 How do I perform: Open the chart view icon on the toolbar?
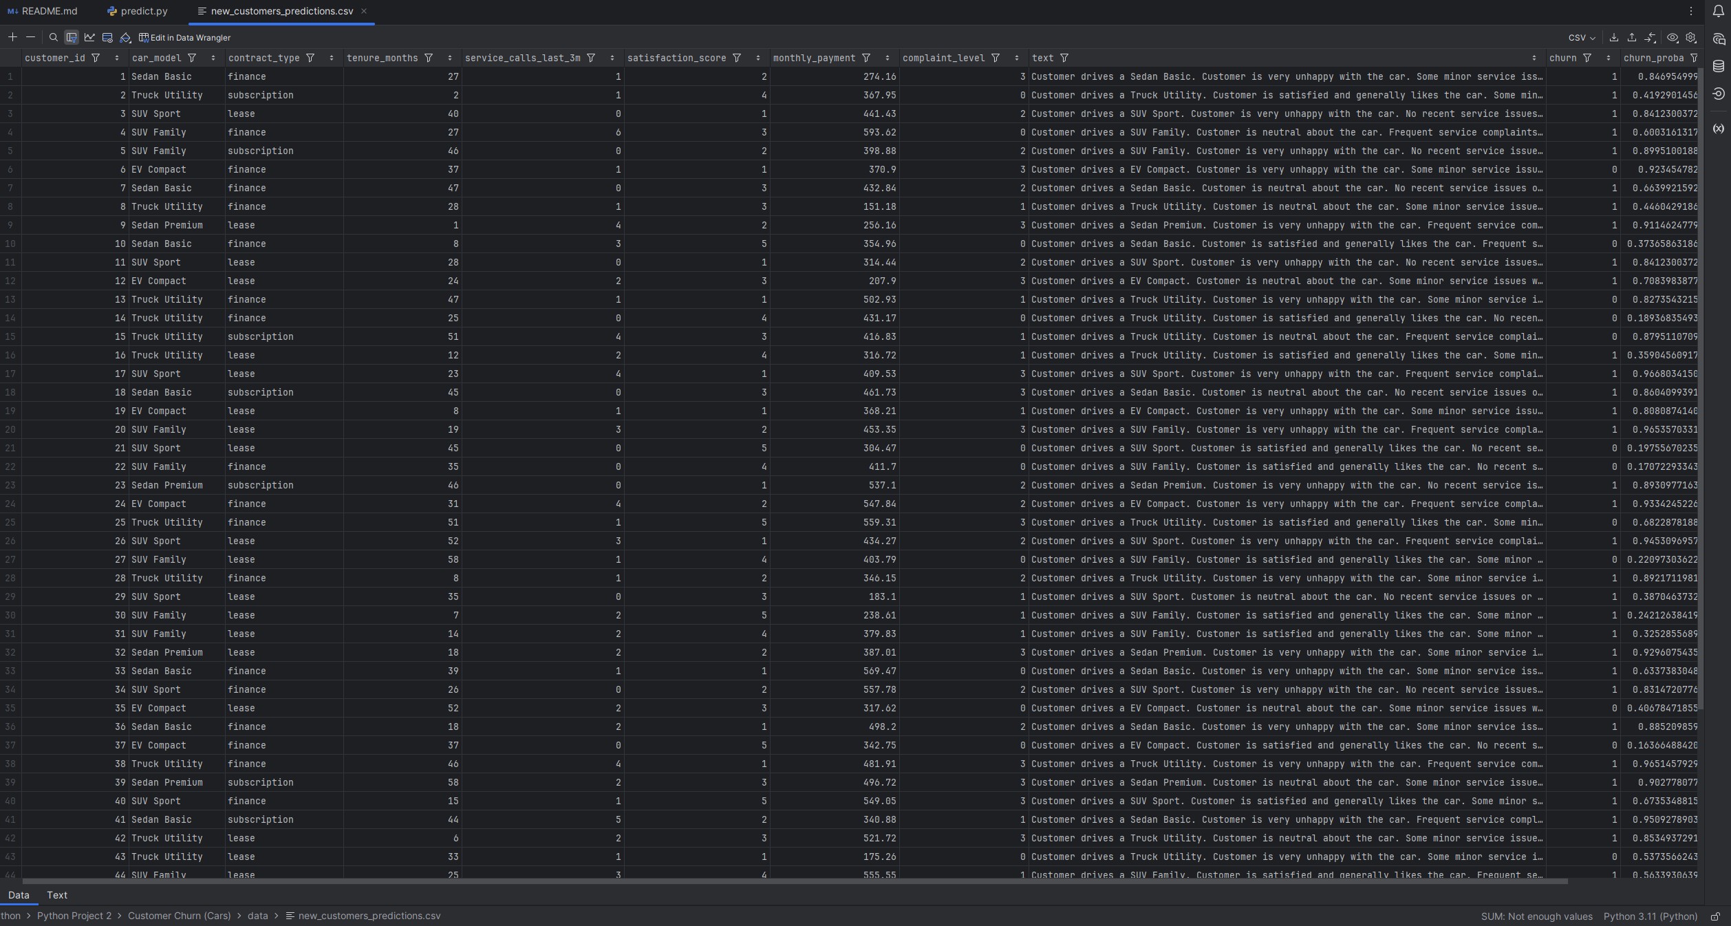[x=89, y=37]
